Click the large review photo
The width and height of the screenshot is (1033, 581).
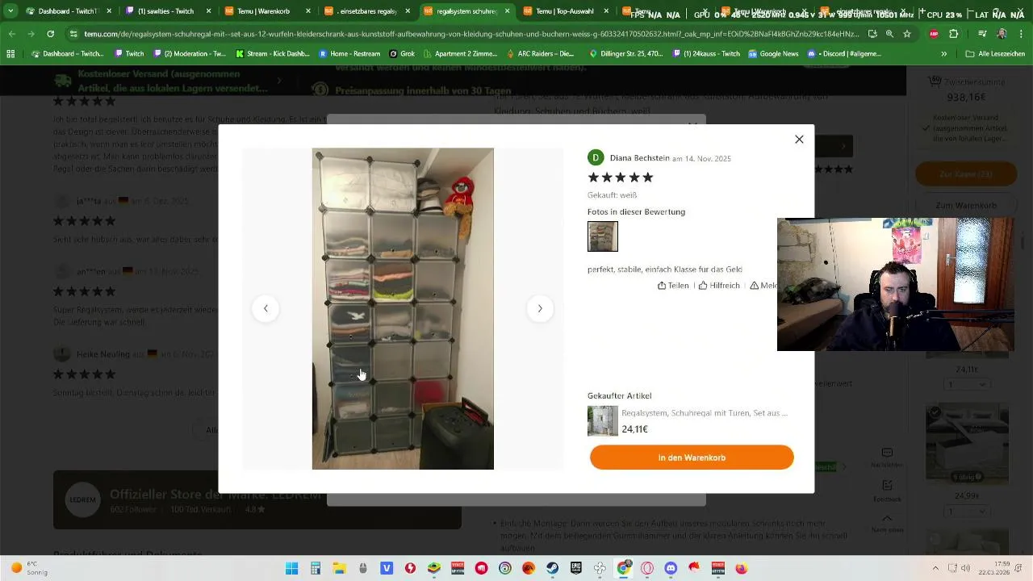pyautogui.click(x=403, y=308)
